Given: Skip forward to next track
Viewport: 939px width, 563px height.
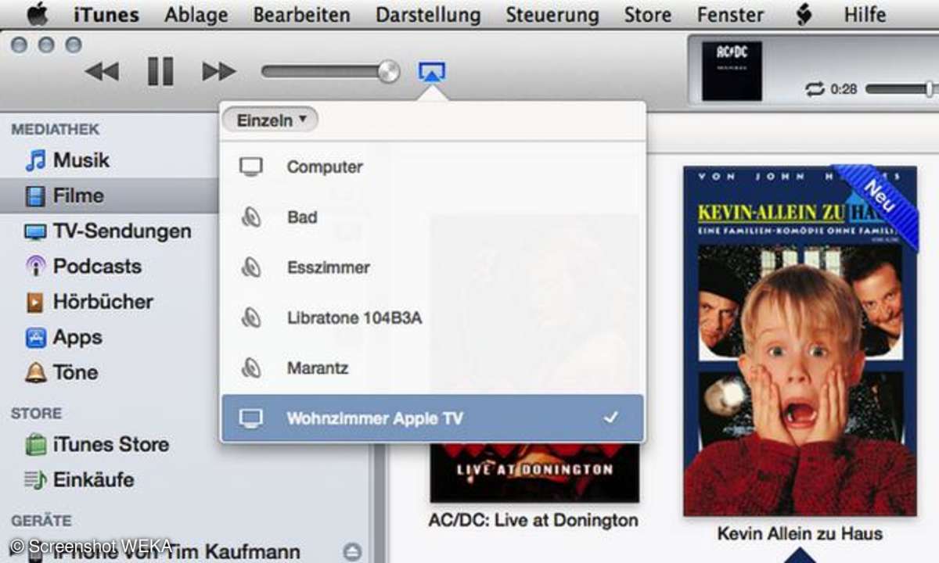Looking at the screenshot, I should point(219,72).
